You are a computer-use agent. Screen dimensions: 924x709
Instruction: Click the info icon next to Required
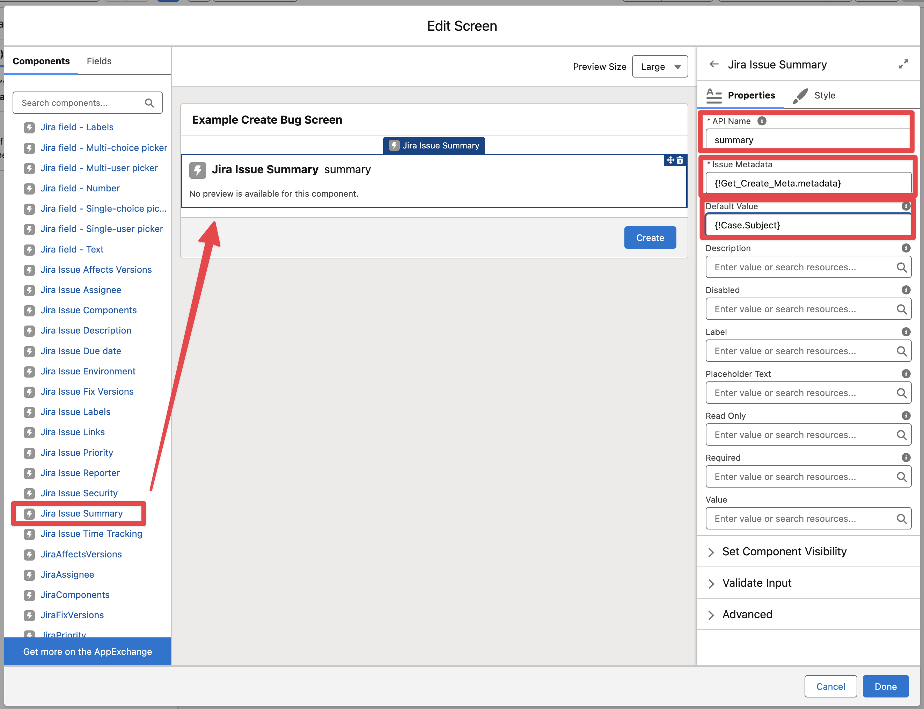pos(905,458)
